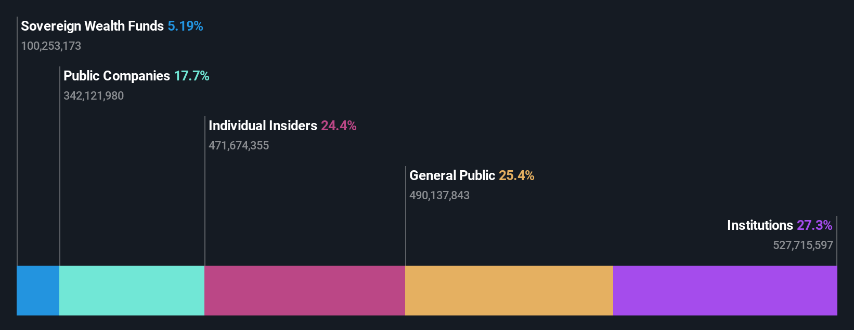Select the teal Public Companies bar segment
854x330 pixels.
(132, 291)
